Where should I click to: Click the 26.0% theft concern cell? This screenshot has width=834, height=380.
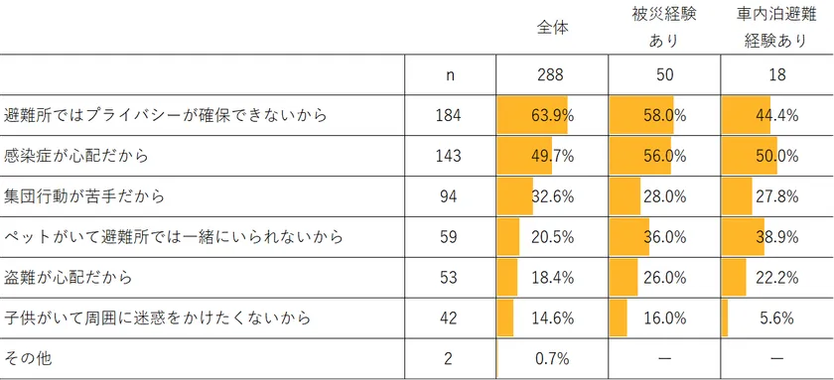[x=664, y=277]
